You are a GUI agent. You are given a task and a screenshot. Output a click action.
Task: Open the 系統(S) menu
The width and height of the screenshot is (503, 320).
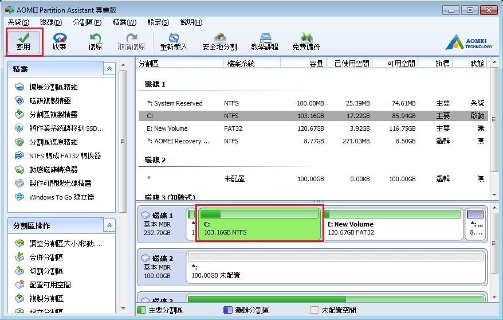(x=18, y=22)
